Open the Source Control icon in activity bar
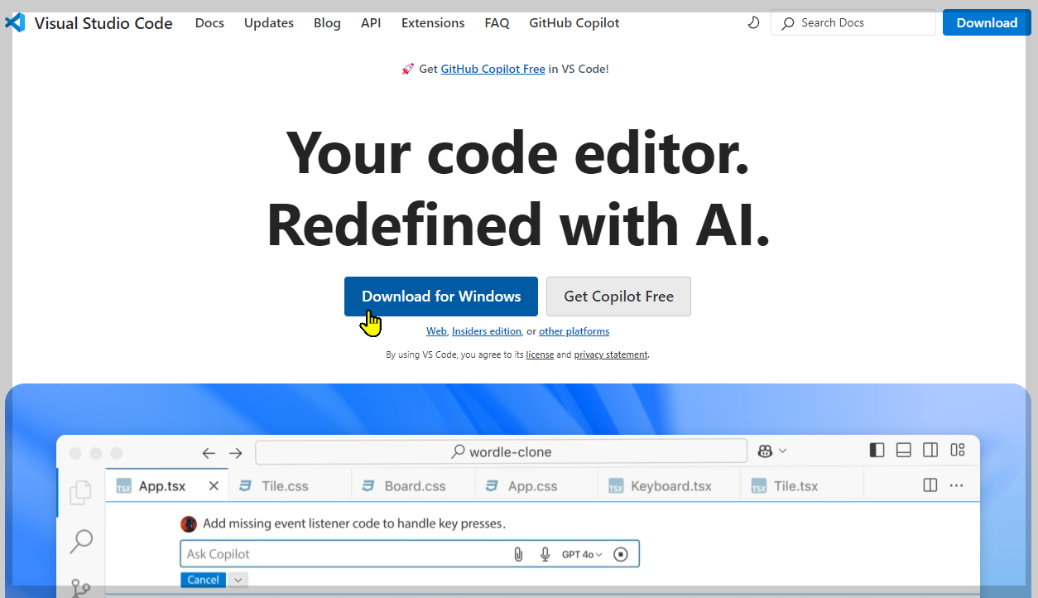The height and width of the screenshot is (598, 1038). 80,587
